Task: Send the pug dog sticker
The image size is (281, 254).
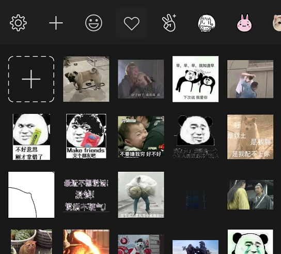Action: [86, 79]
